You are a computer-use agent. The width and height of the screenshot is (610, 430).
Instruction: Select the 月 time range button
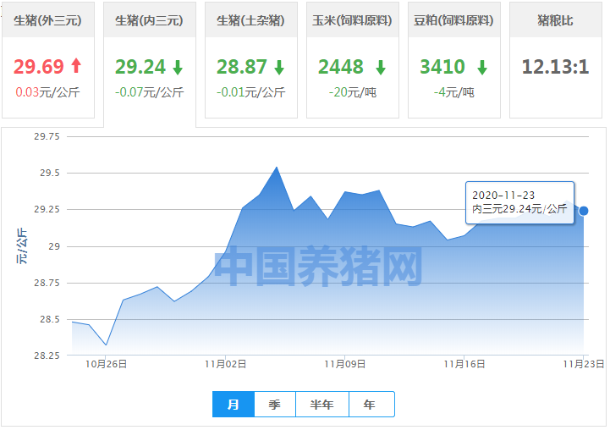click(x=234, y=405)
